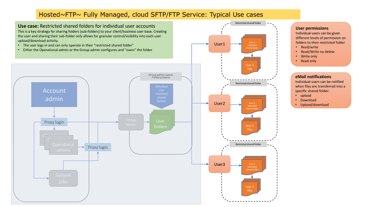Screen dimensions: 368x207
Task: Select the Read only bullet
Action: coord(306,61)
